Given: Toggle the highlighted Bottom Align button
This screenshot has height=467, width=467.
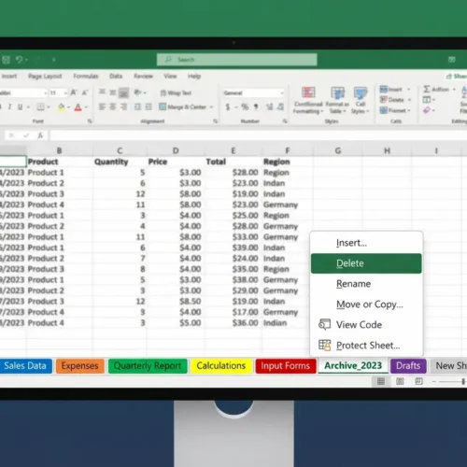Looking at the screenshot, I should click(123, 92).
